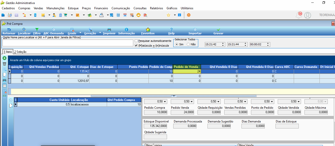The height and width of the screenshot is (146, 335).
Task: Click the Pedido Compra 10,0000 field
Action: pyautogui.click(x=155, y=112)
